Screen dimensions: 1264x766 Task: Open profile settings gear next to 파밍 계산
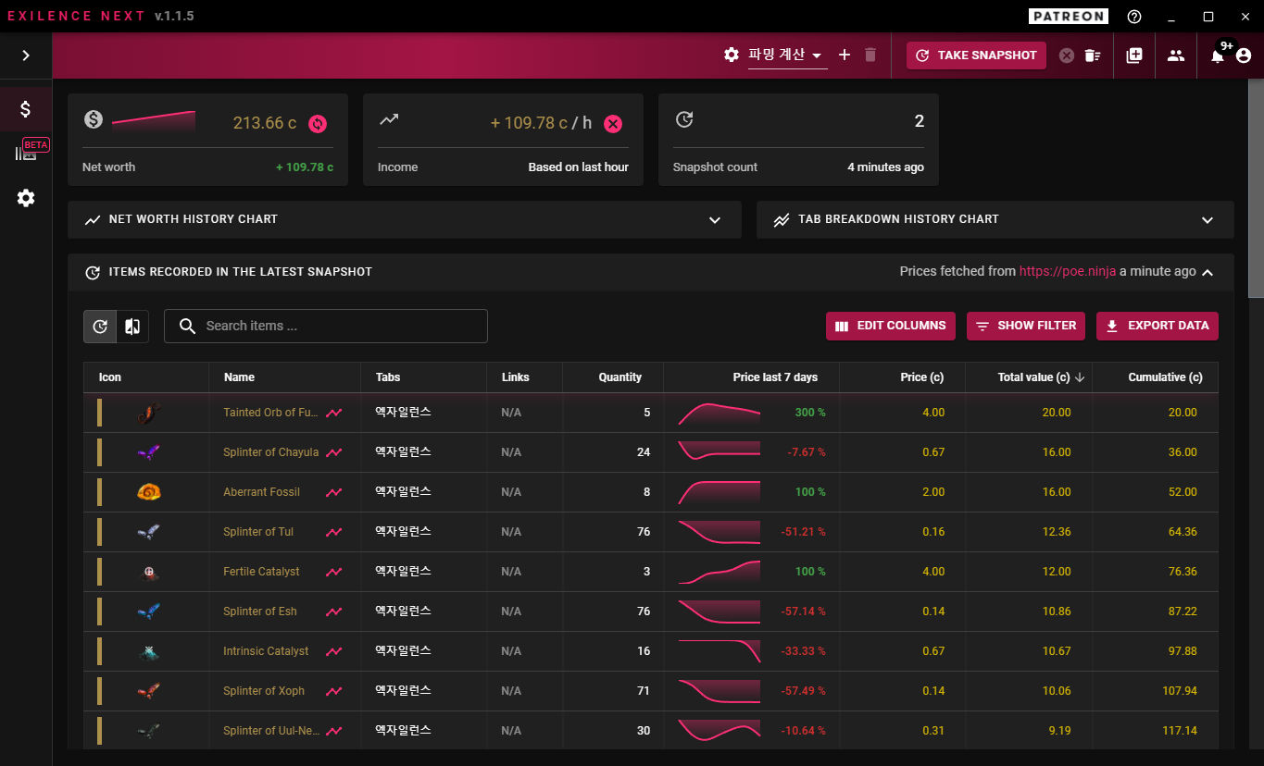tap(732, 55)
